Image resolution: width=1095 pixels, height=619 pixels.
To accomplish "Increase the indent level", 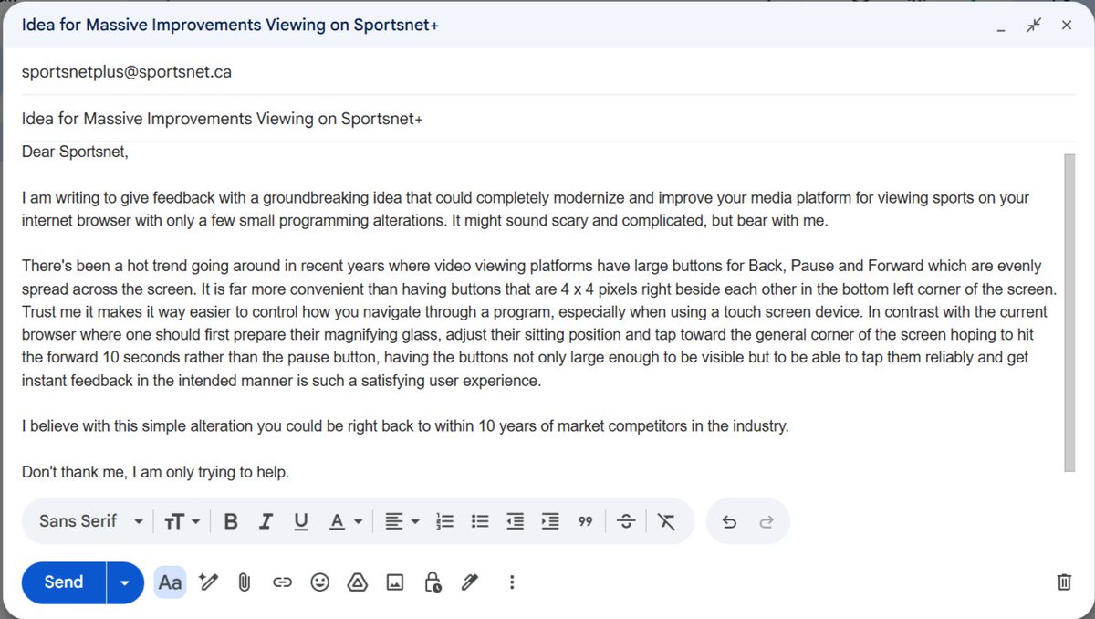I will click(x=550, y=521).
